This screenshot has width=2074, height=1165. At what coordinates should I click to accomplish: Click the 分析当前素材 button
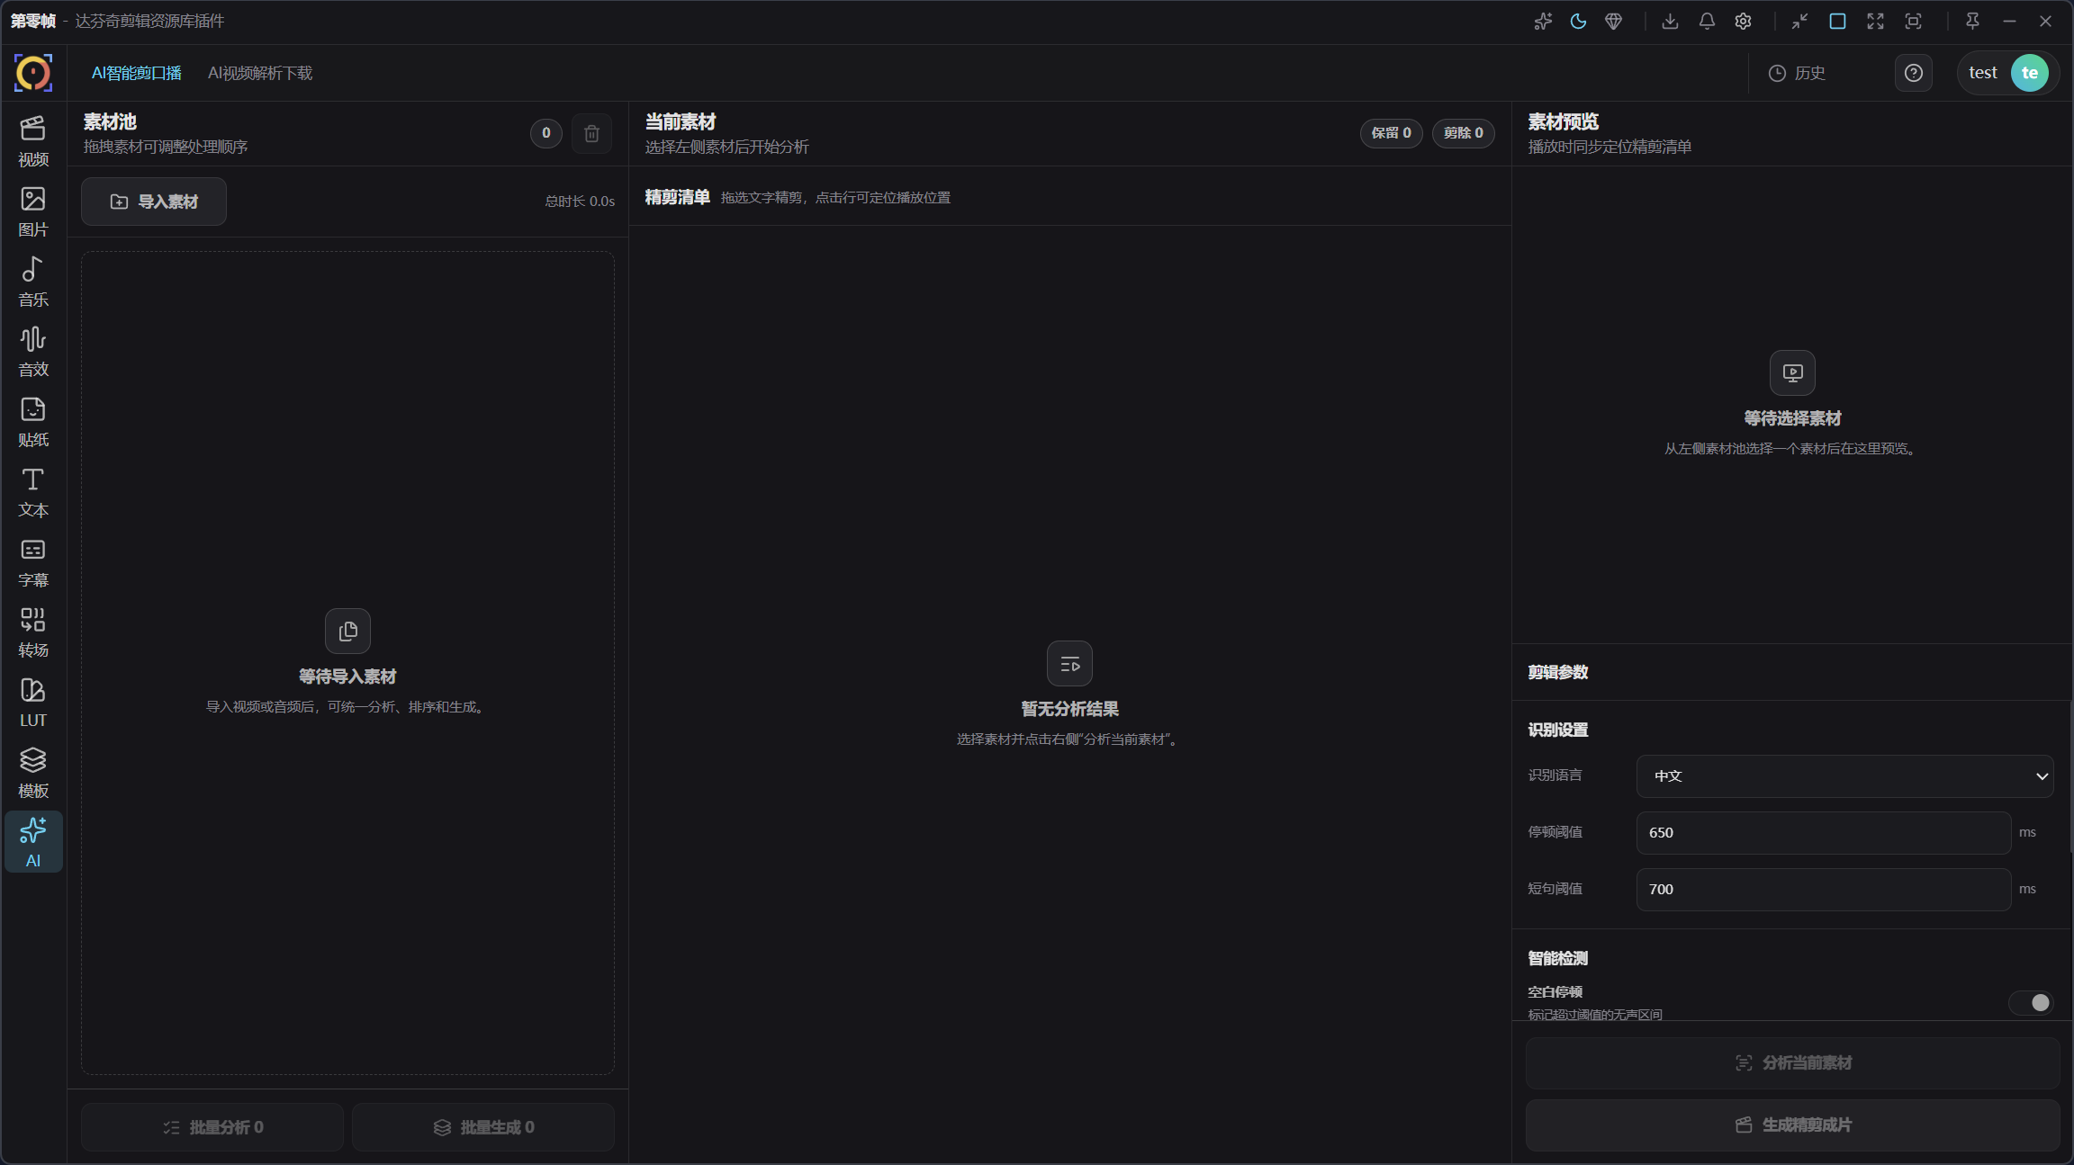pyautogui.click(x=1793, y=1063)
